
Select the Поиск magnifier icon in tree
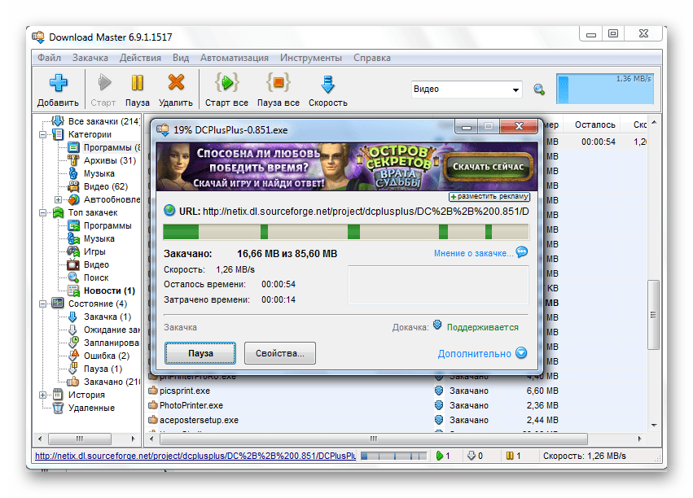pyautogui.click(x=73, y=277)
